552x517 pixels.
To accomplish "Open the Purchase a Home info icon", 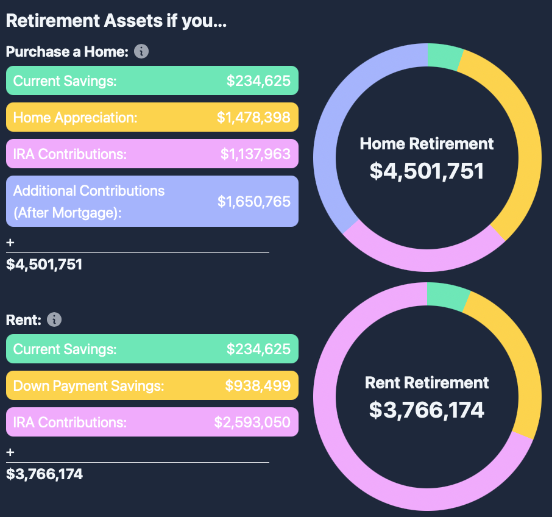I will (141, 52).
